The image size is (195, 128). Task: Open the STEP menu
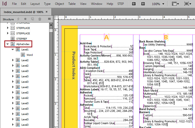120,4
